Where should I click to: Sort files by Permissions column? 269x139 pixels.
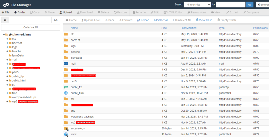click(260, 28)
